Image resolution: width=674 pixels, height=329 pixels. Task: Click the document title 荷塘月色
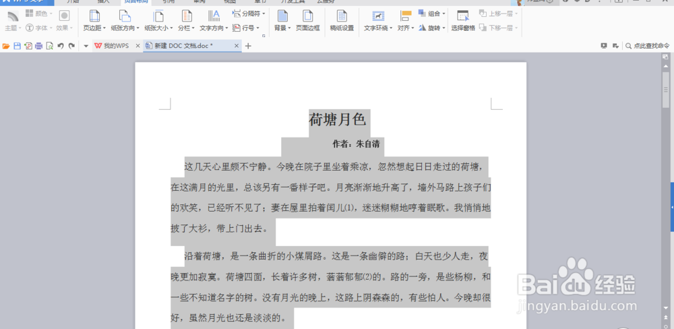(338, 119)
